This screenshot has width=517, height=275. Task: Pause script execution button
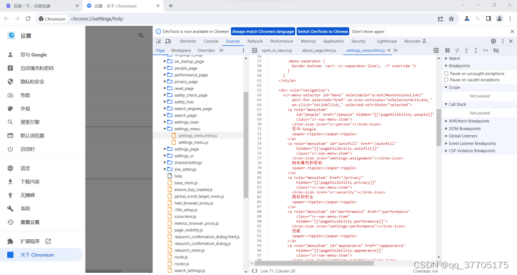click(x=448, y=50)
